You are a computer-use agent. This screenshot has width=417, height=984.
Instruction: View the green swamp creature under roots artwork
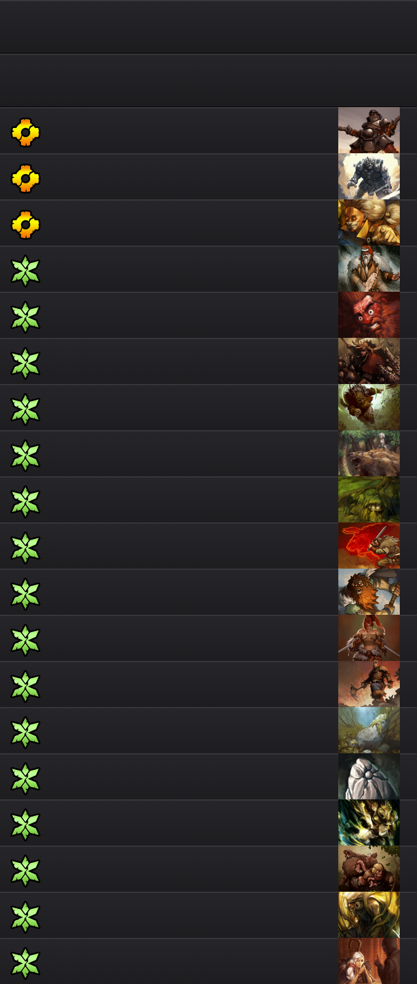(369, 500)
